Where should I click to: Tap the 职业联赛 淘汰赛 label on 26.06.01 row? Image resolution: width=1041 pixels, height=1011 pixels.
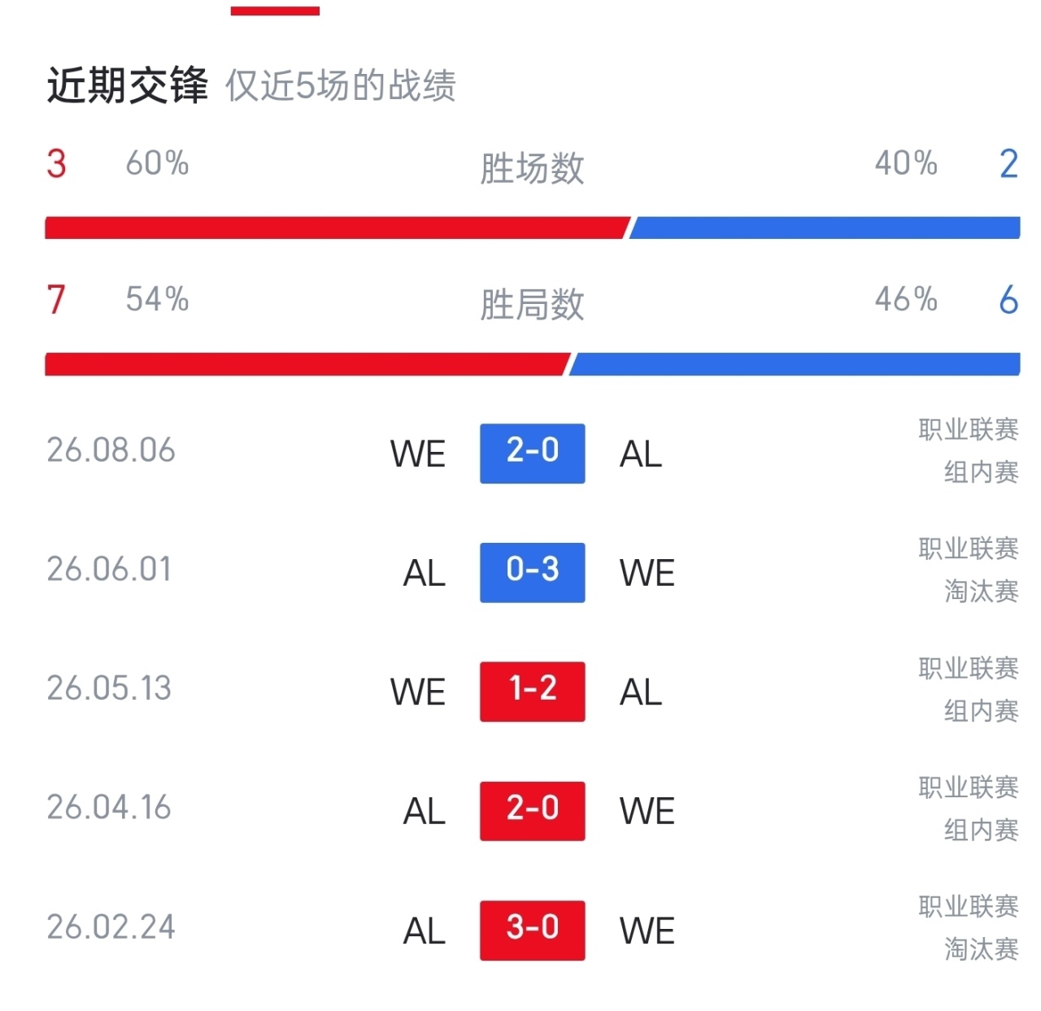click(969, 570)
